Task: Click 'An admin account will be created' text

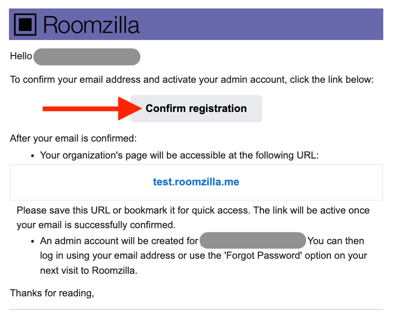Action: pos(119,241)
